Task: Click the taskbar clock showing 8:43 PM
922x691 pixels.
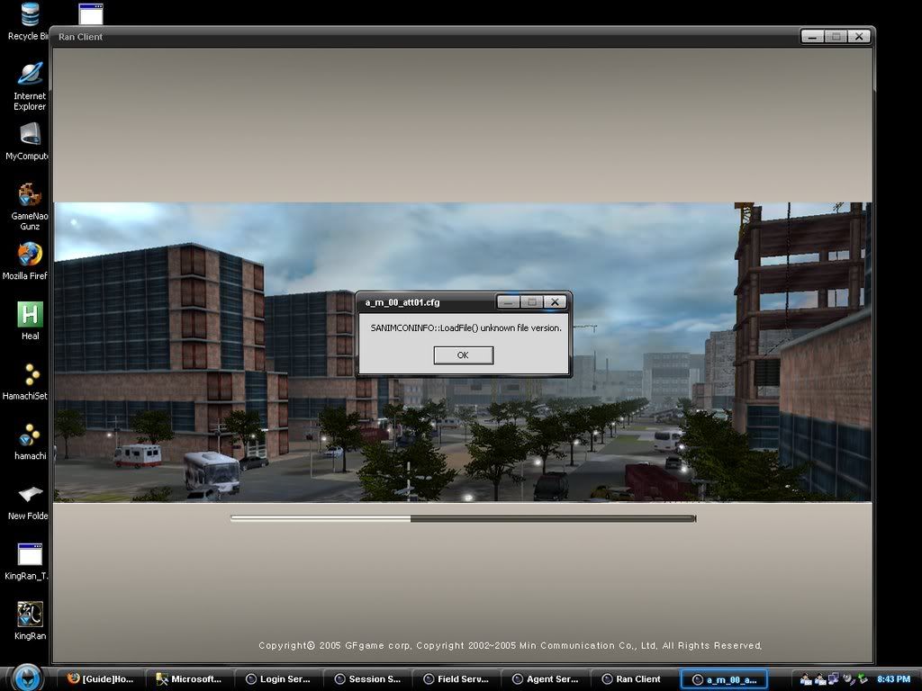Action: pyautogui.click(x=893, y=678)
